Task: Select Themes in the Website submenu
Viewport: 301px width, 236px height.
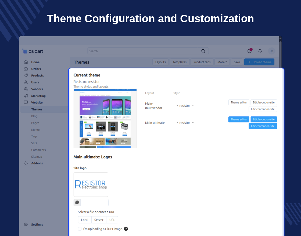Action: click(37, 109)
